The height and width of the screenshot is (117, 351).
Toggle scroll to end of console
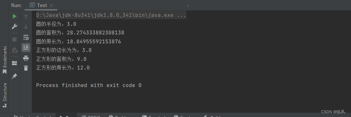point(26,48)
